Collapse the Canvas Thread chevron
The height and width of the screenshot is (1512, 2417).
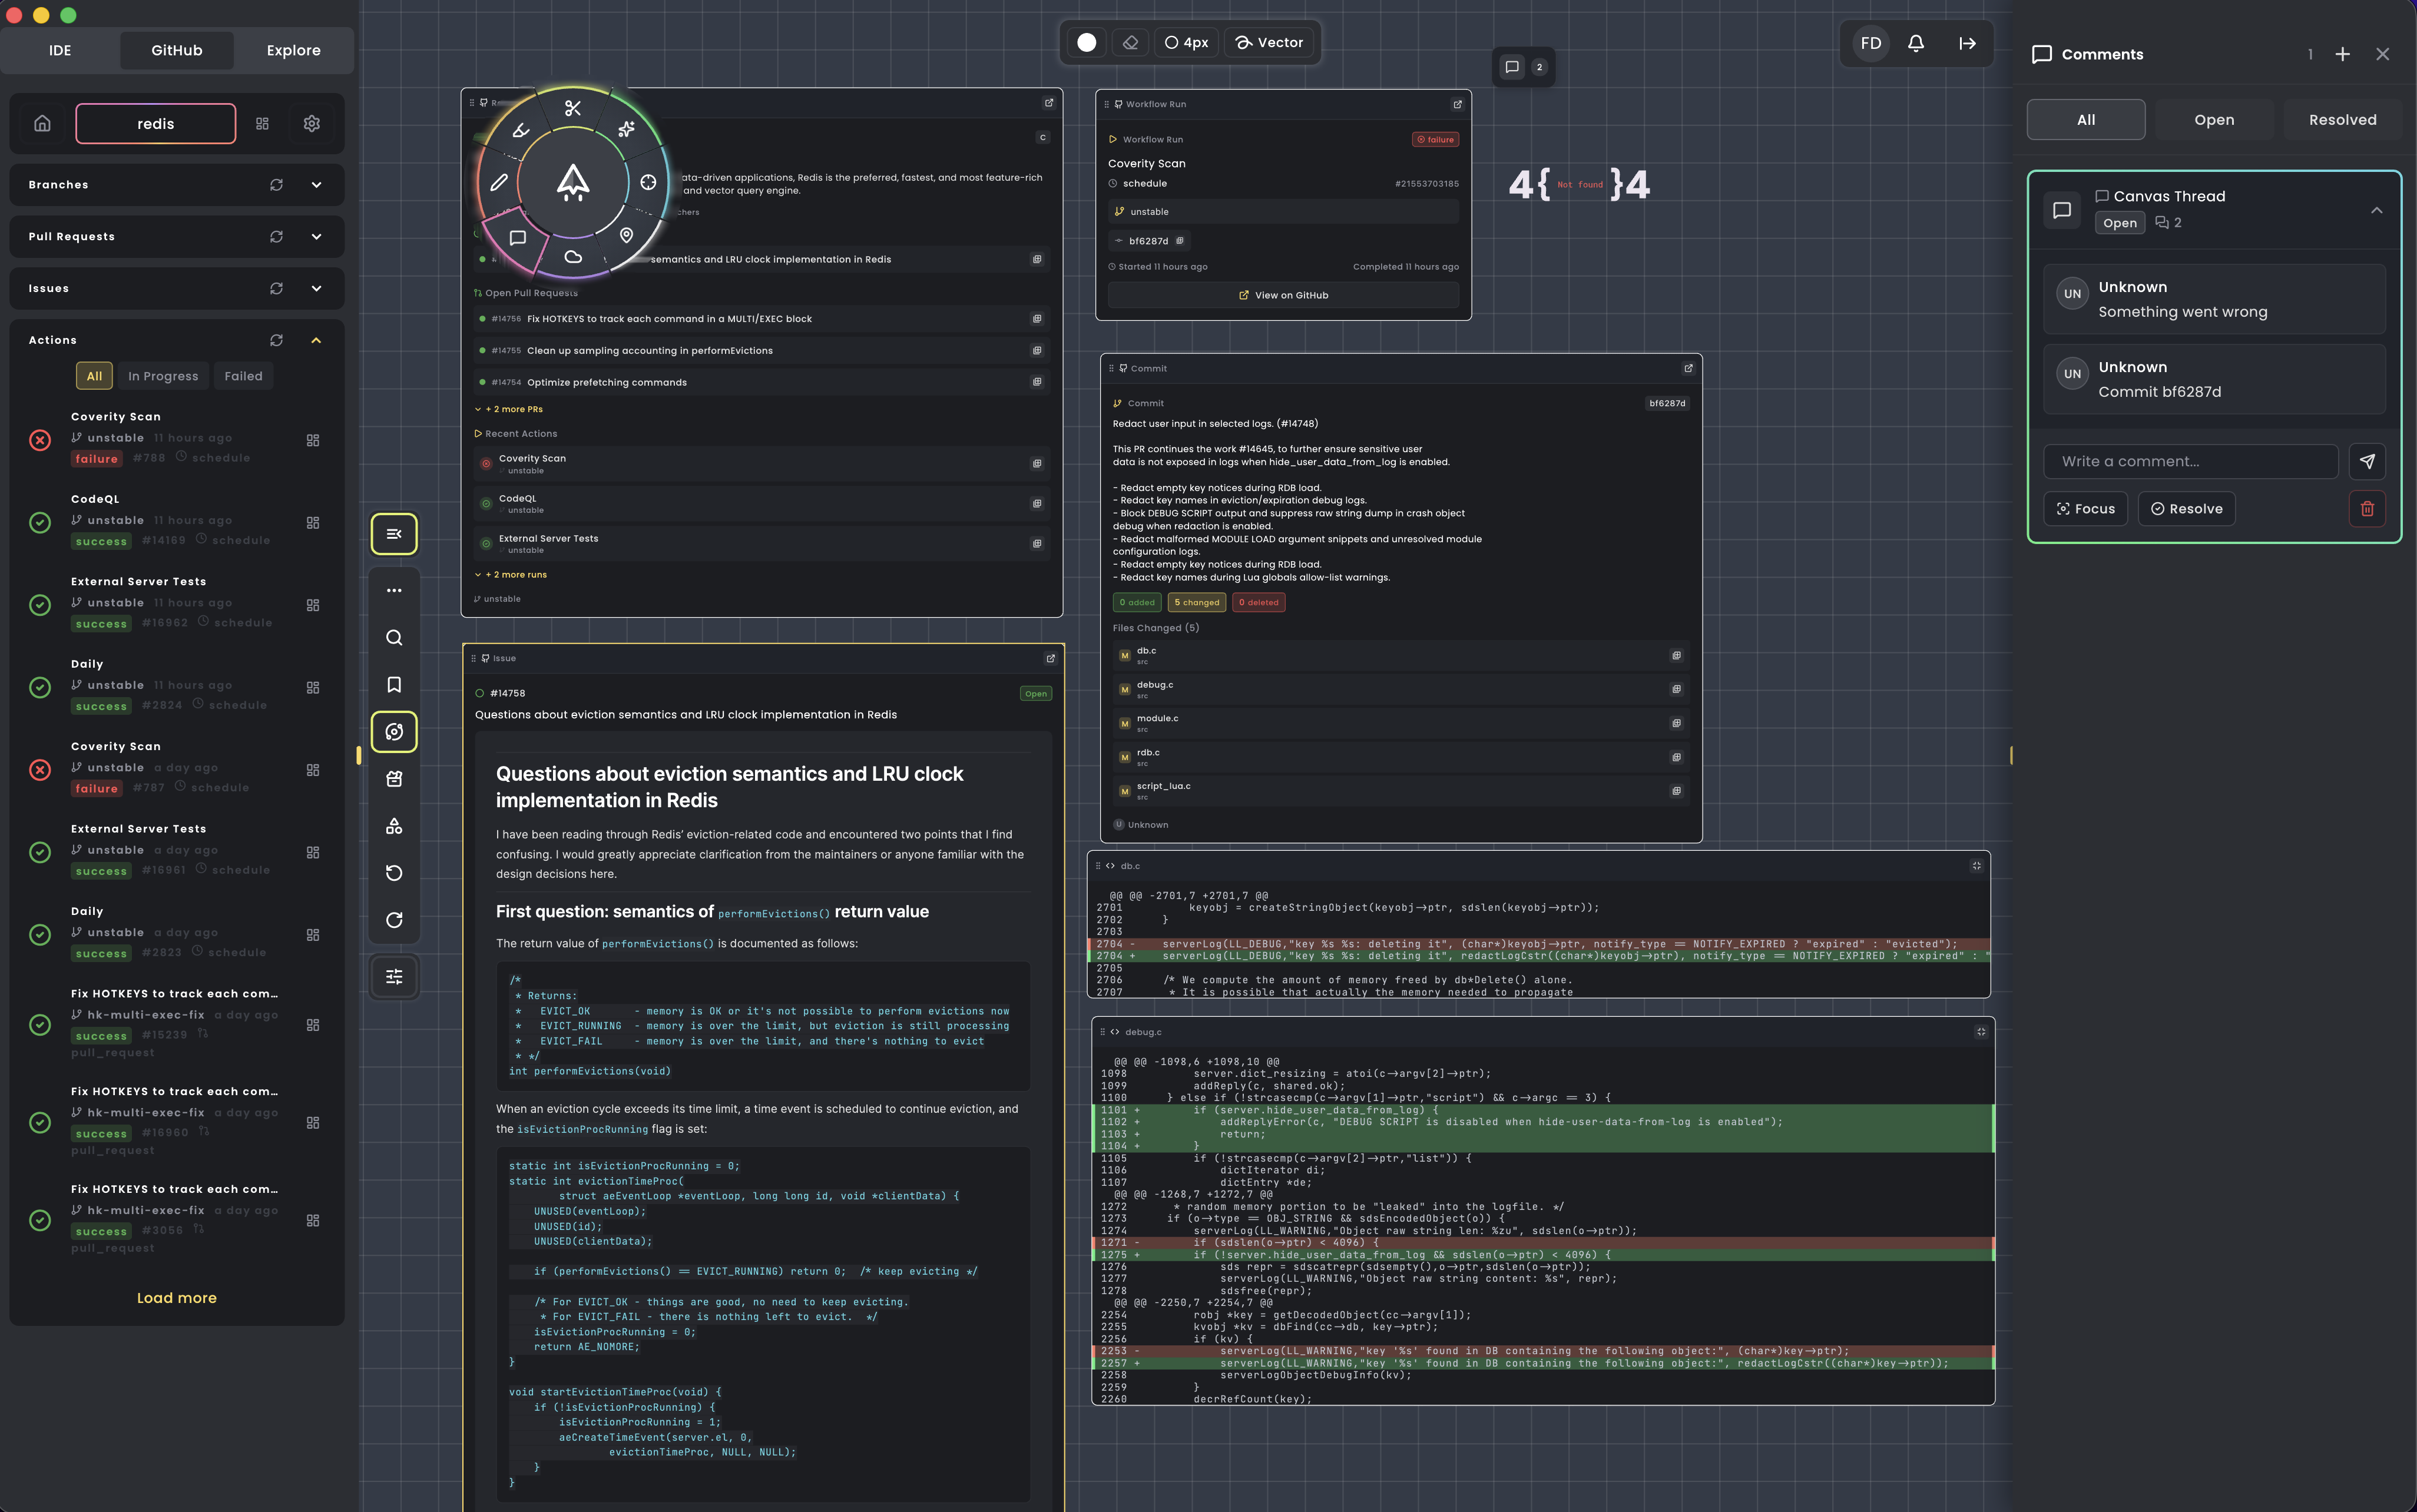[x=2376, y=210]
